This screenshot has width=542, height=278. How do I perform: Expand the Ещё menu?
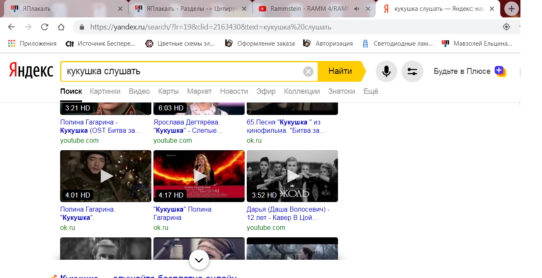pyautogui.click(x=371, y=91)
